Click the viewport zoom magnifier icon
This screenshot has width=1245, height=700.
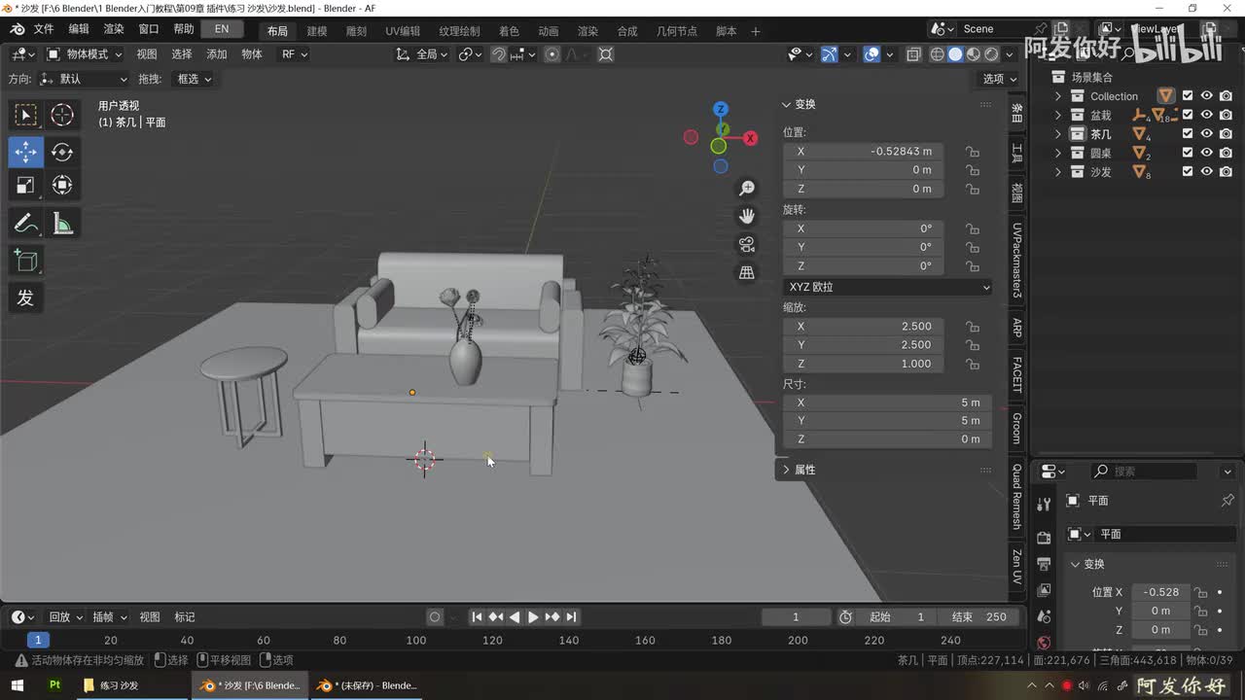coord(747,188)
